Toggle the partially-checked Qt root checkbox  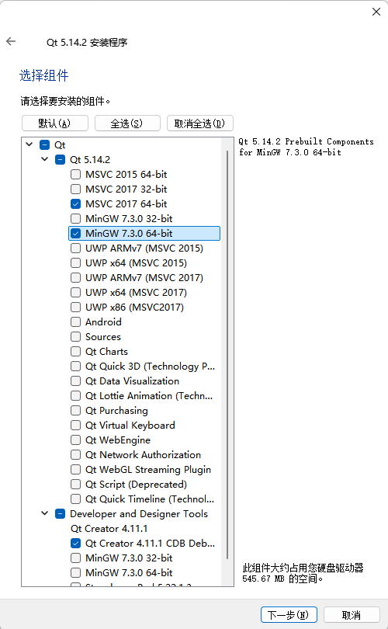pyautogui.click(x=44, y=144)
